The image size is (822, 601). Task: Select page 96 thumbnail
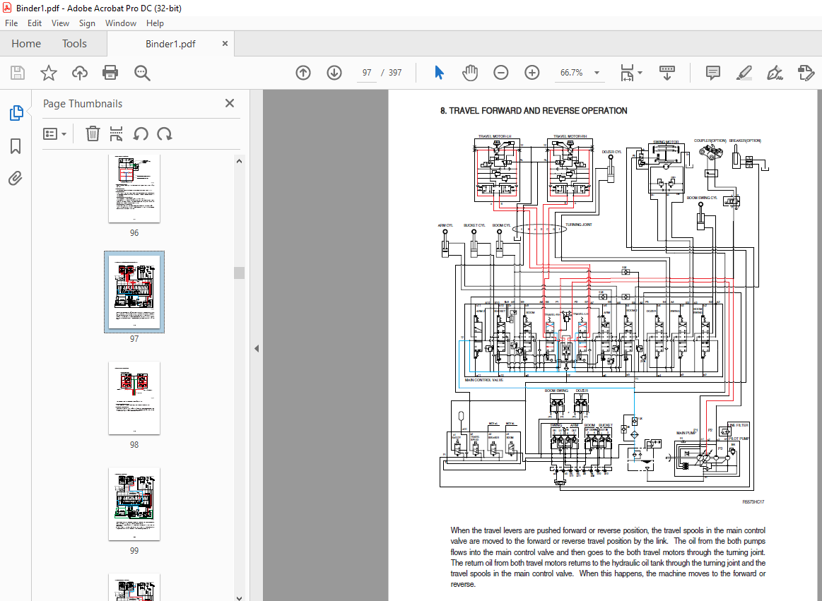134,189
